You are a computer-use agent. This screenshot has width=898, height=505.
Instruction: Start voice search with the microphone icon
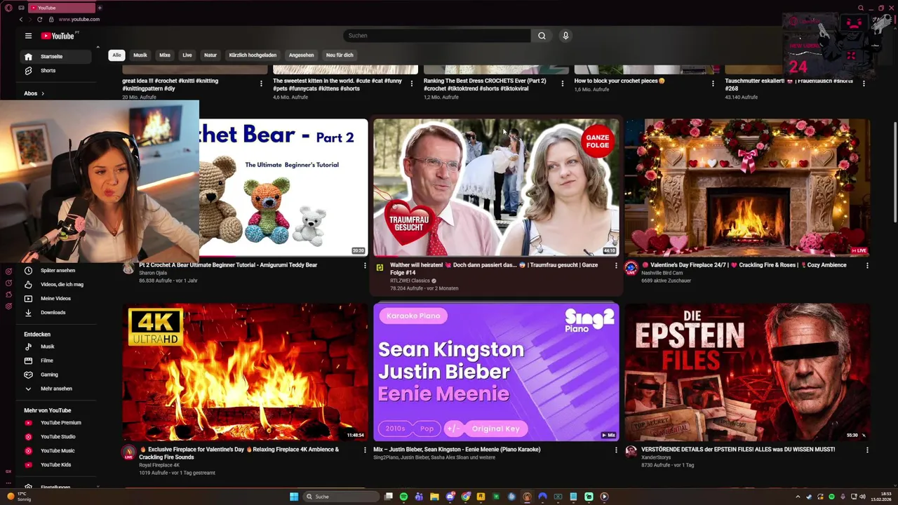pos(565,36)
